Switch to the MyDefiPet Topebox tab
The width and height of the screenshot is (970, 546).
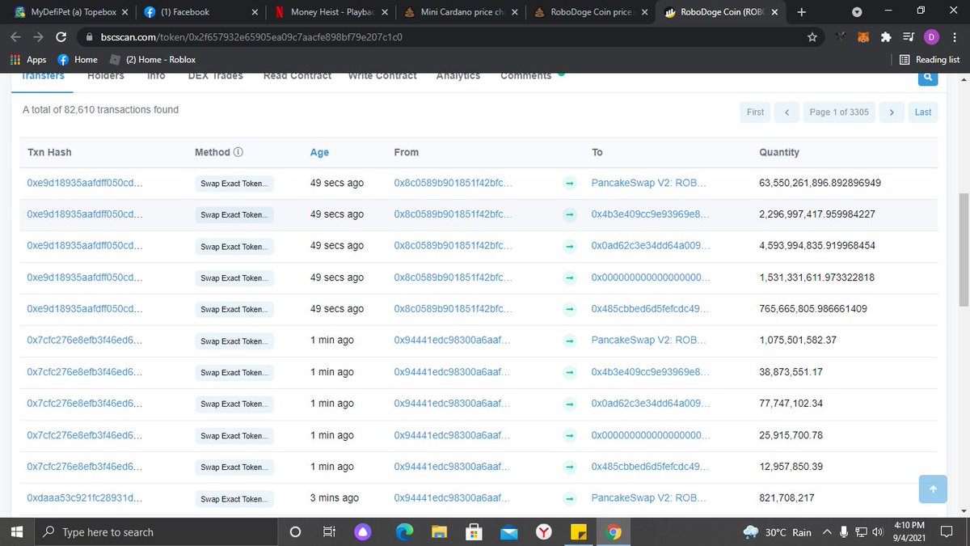(x=71, y=12)
